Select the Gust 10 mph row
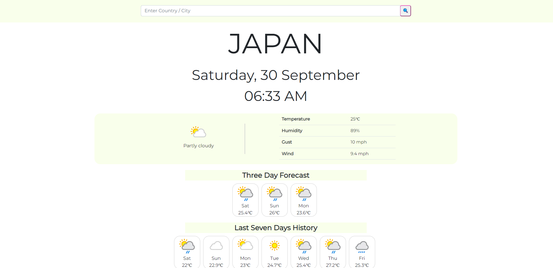The width and height of the screenshot is (553, 268). (337, 142)
